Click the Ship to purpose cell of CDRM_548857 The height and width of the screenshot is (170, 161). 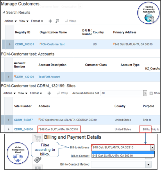[x=147, y=120]
